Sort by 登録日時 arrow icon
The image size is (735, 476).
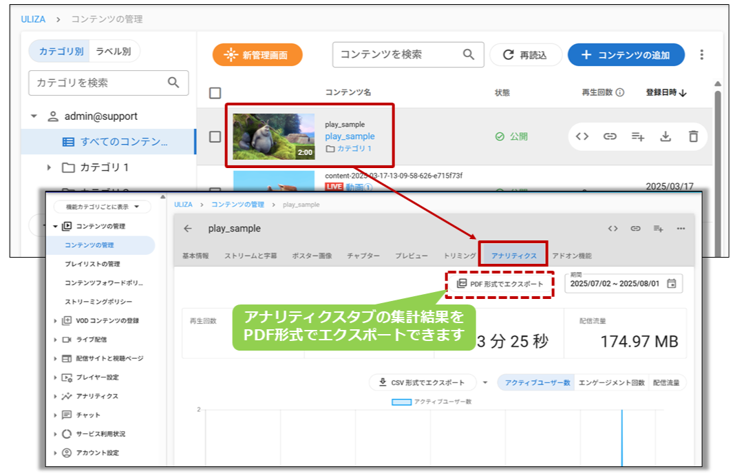[x=683, y=93]
